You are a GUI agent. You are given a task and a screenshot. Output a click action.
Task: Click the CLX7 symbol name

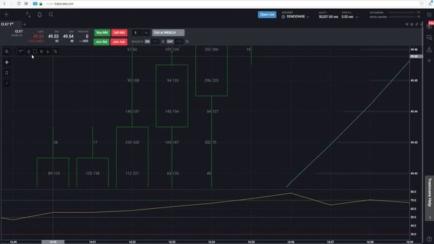tap(18, 31)
